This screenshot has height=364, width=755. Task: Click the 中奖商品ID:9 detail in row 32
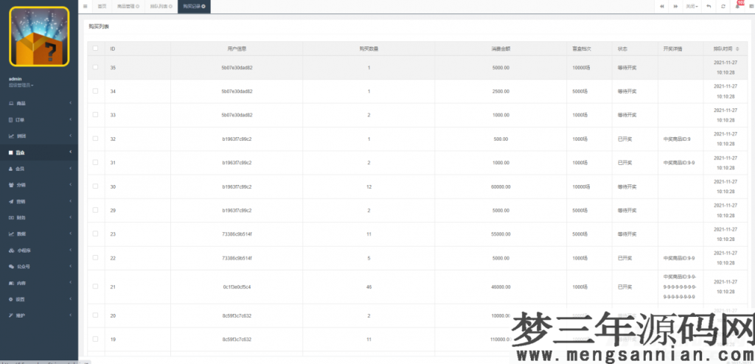(677, 139)
